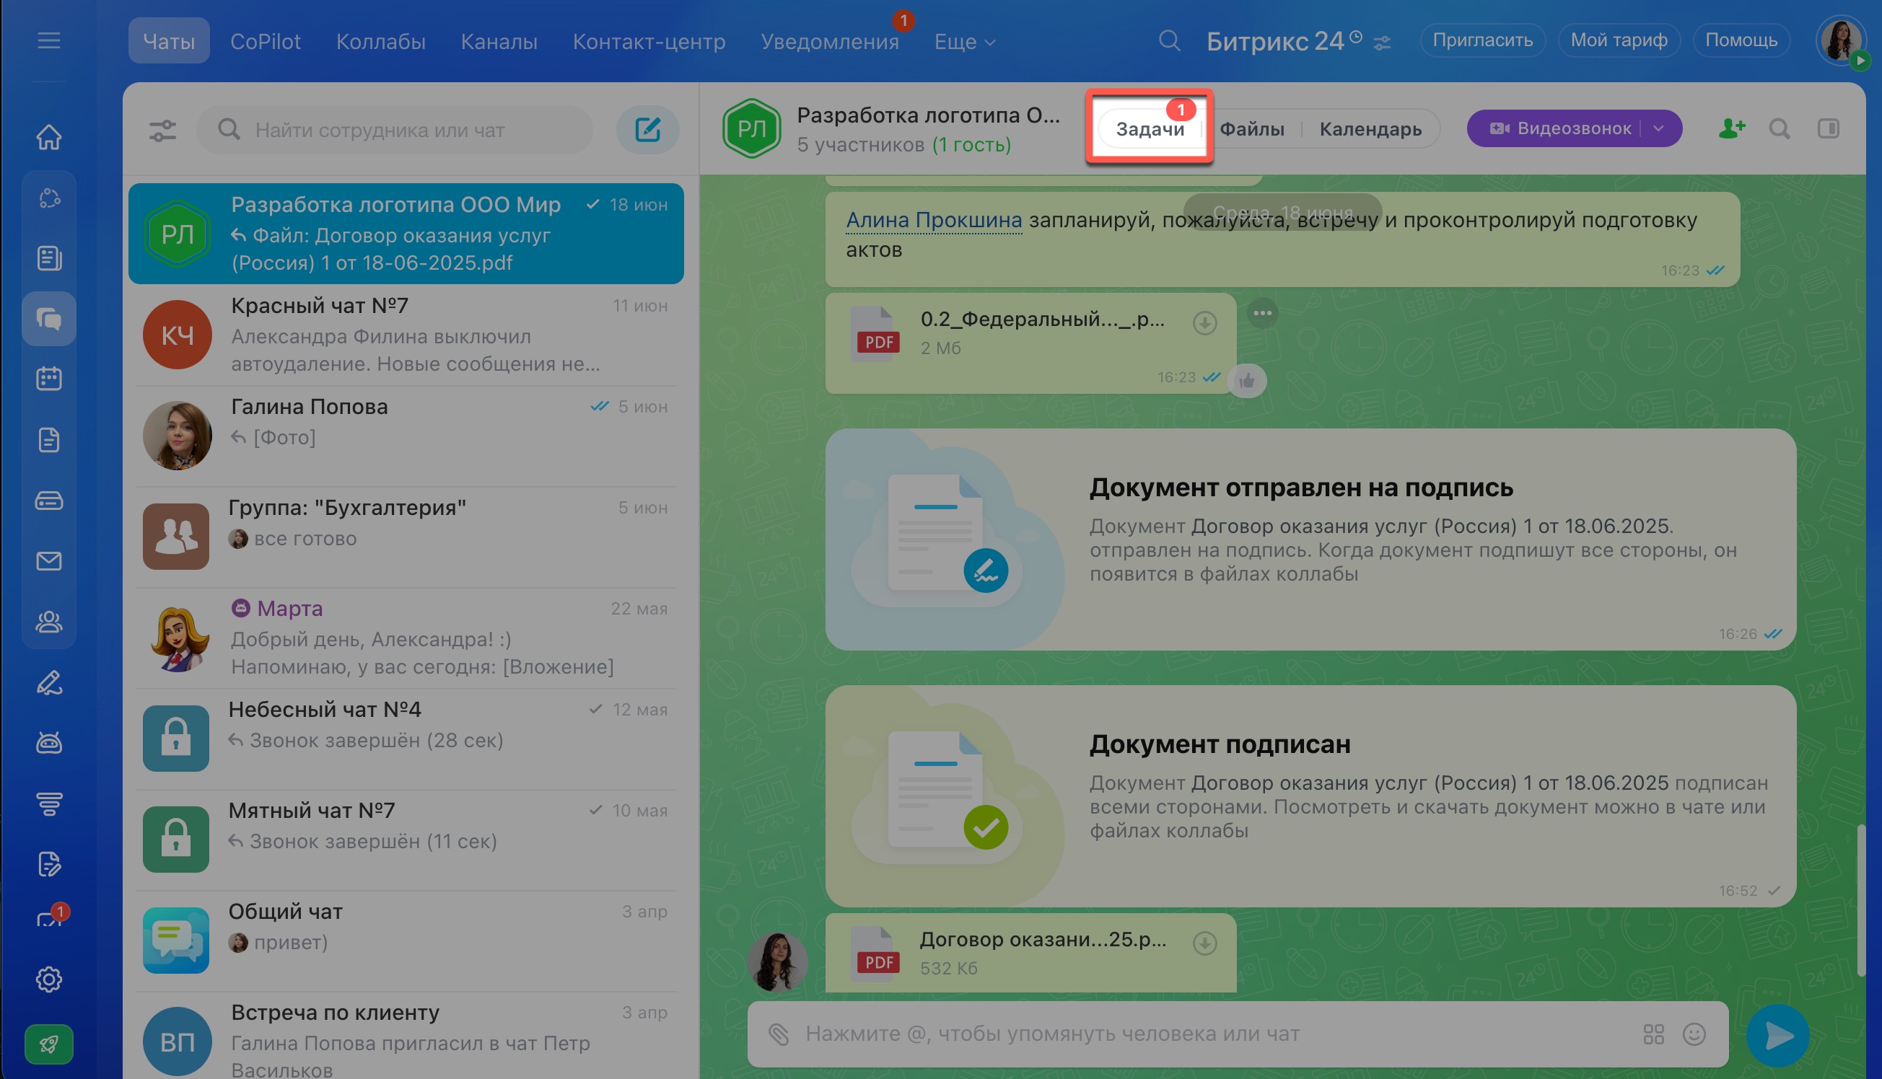Open the funnel stack sidebar icon
Image resolution: width=1882 pixels, height=1079 pixels.
[49, 803]
